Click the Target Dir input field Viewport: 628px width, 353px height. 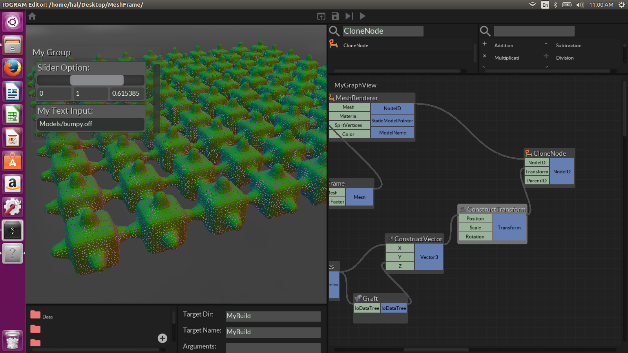click(273, 316)
